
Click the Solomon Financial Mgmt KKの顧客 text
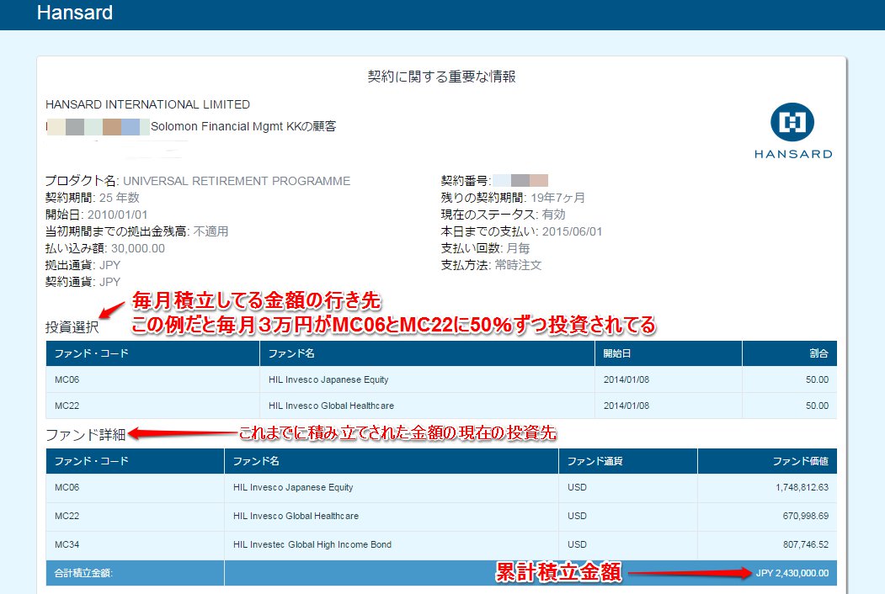(x=243, y=126)
